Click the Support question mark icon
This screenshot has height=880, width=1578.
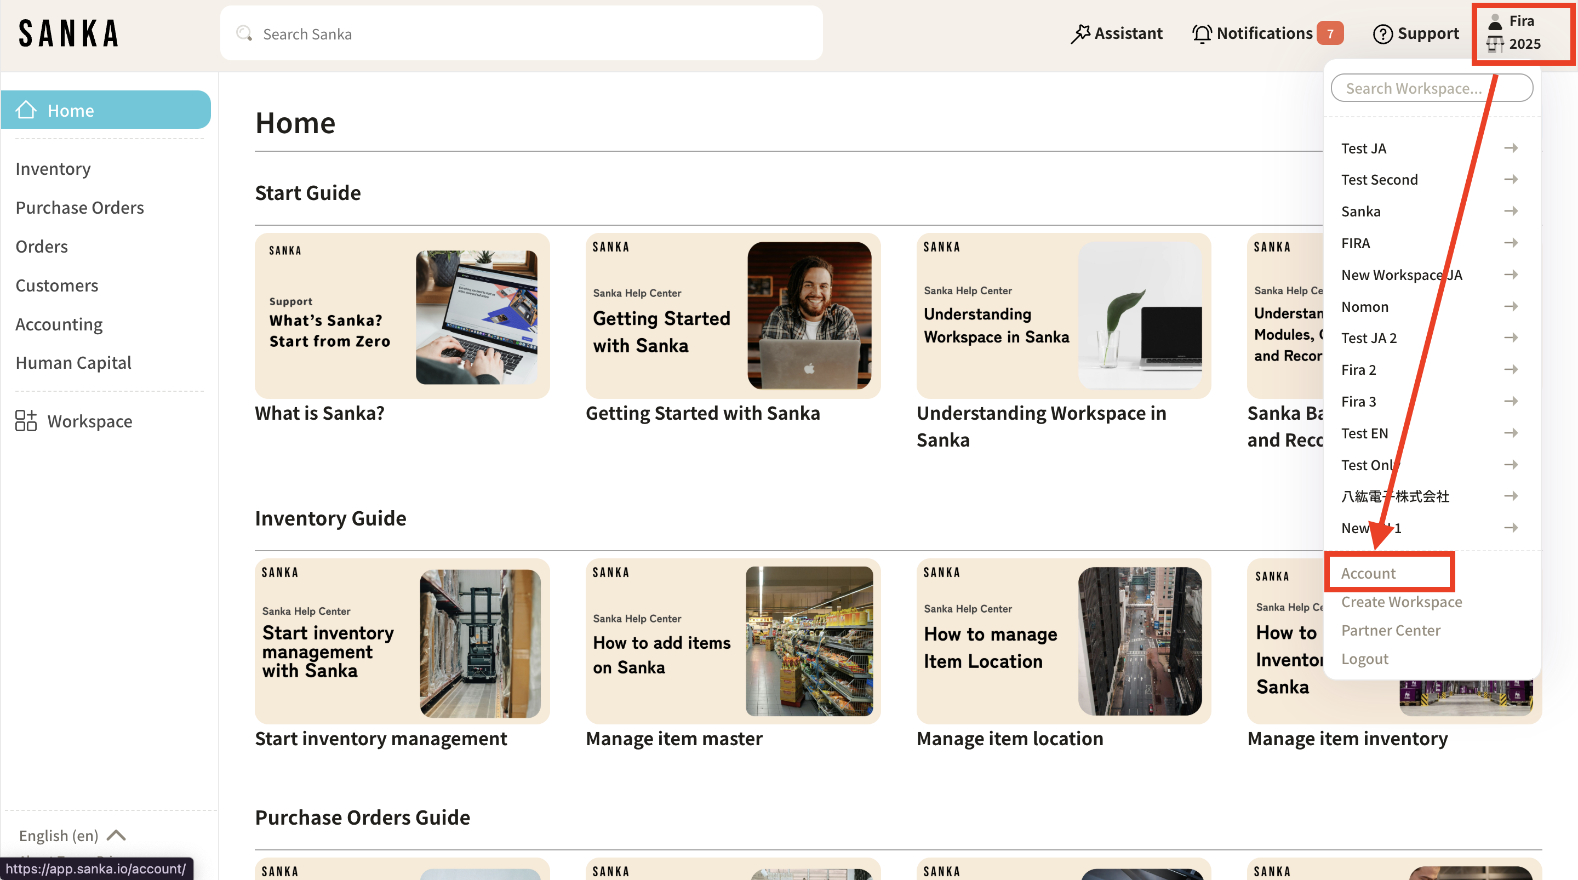click(x=1382, y=34)
